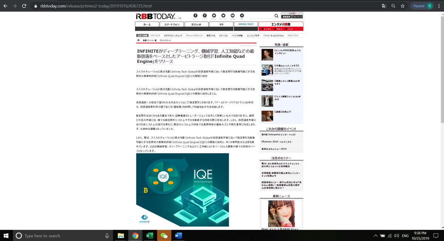The width and height of the screenshot is (444, 241).
Task: Open the Action Center notifications icon
Action: pos(437,235)
